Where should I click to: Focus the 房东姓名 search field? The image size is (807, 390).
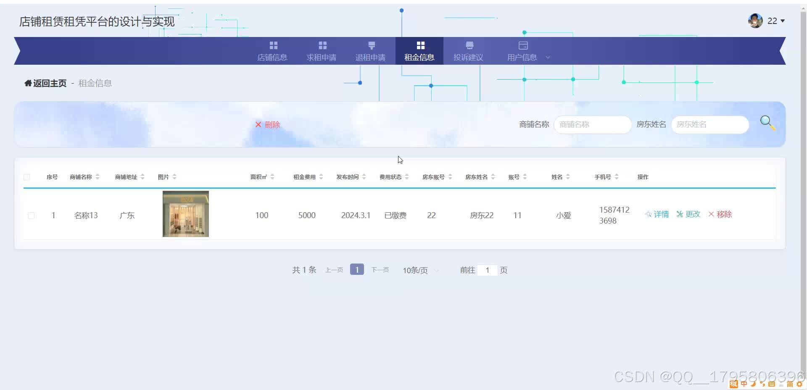point(710,124)
